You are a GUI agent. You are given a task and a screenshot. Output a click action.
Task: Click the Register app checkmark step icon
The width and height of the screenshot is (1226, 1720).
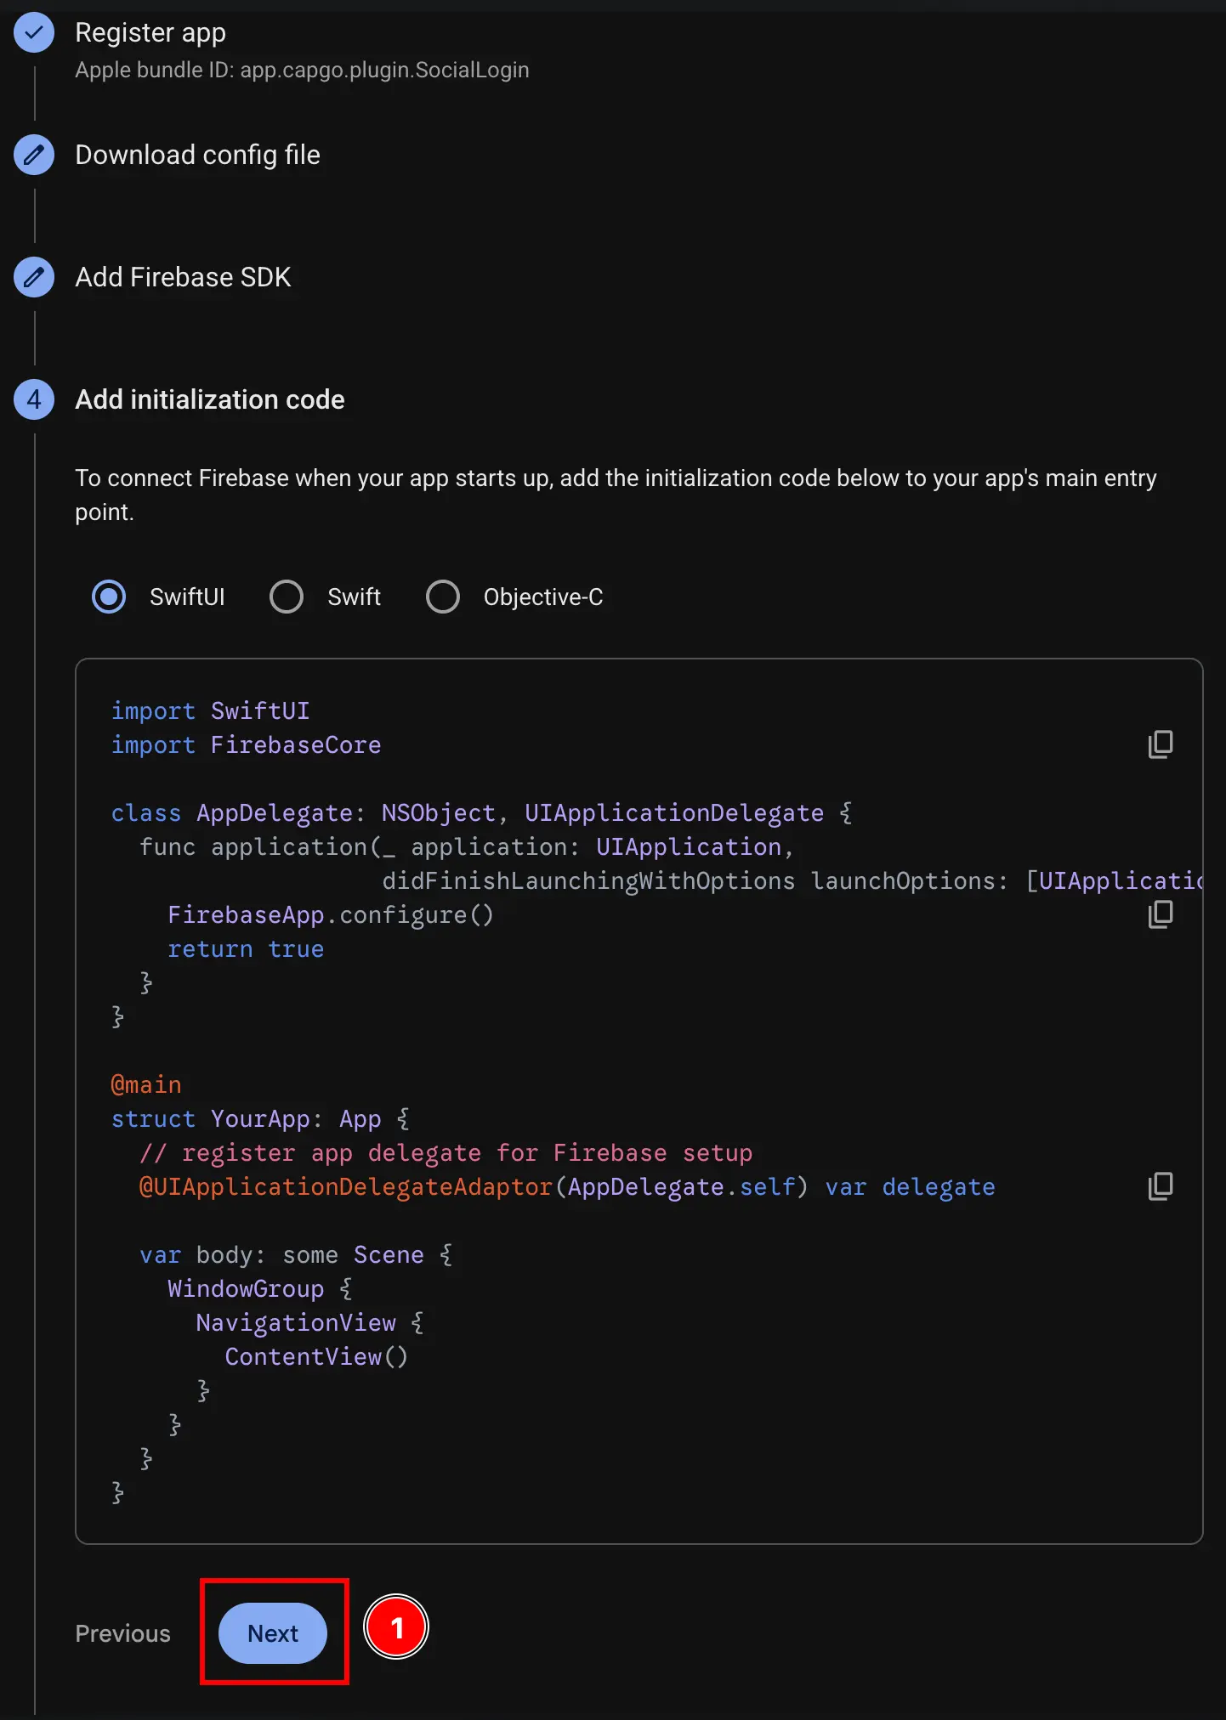(x=34, y=33)
